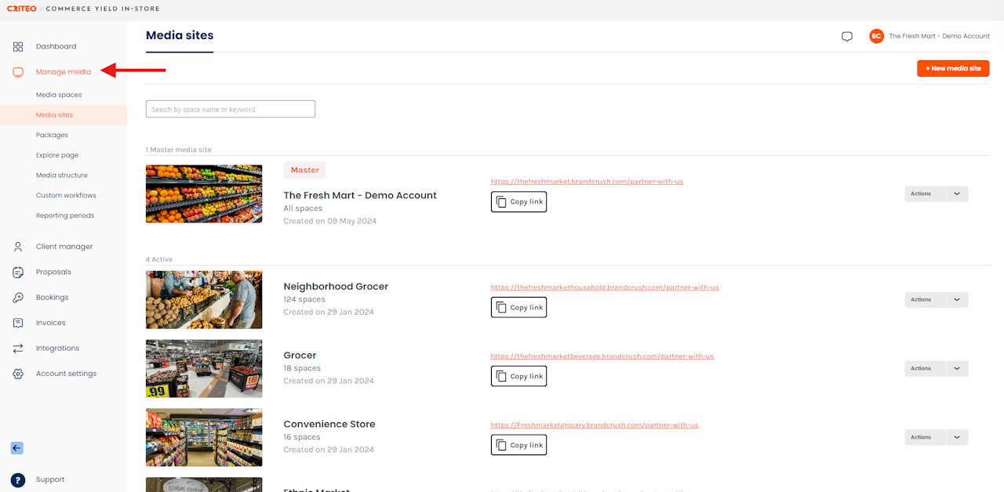Open Custom workflows submenu item

point(66,195)
